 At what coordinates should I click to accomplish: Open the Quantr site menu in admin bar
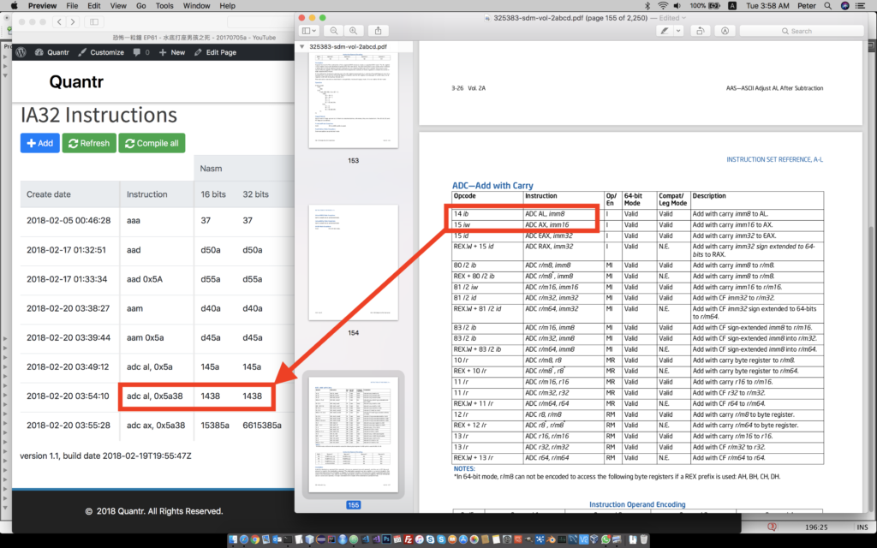(x=52, y=52)
